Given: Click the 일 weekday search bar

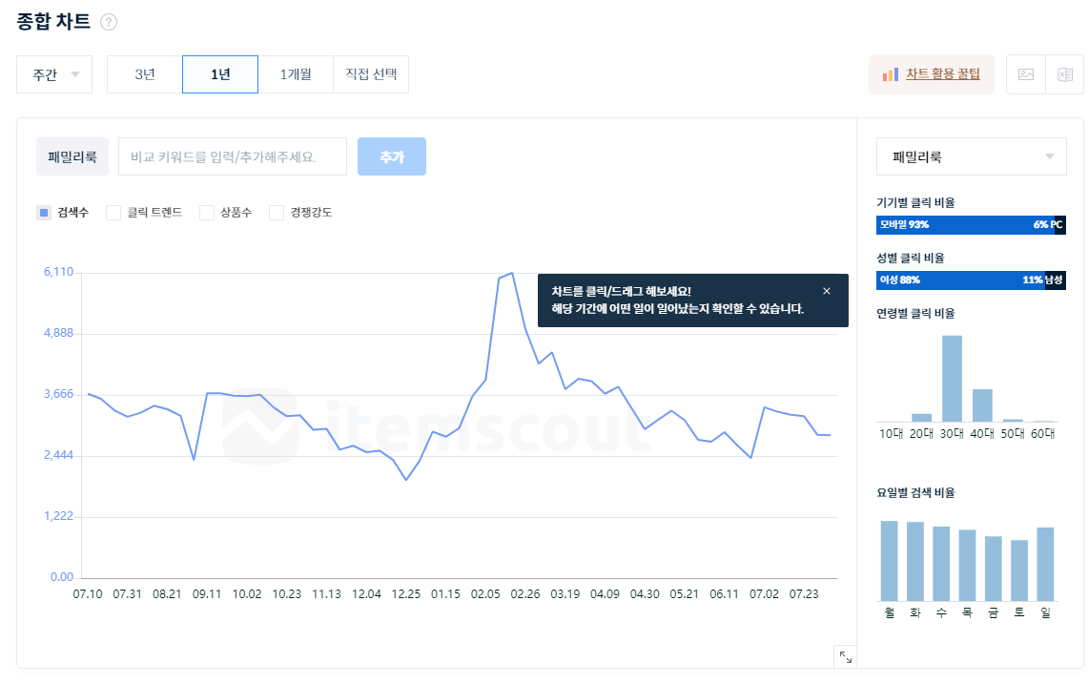Looking at the screenshot, I should pos(1045,564).
